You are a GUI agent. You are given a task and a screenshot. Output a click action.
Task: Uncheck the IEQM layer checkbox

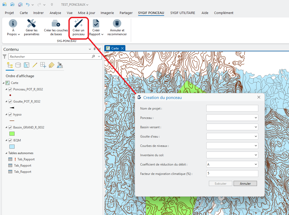10,140
